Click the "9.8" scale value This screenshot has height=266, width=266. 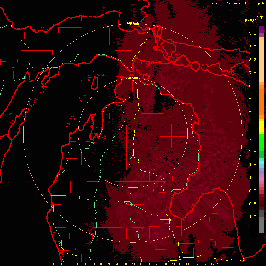pos(253,33)
